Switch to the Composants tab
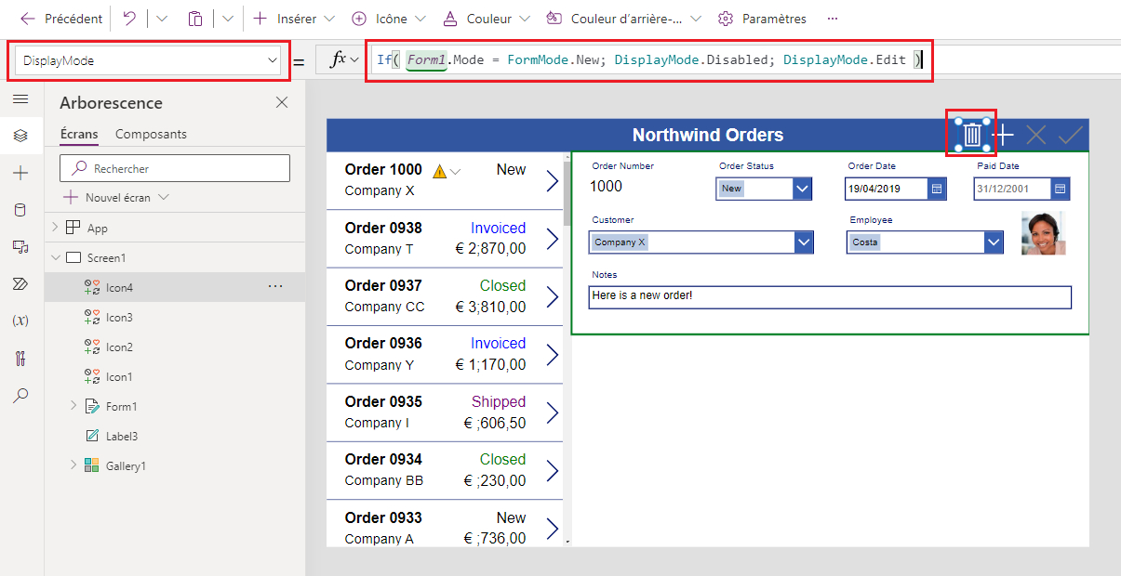This screenshot has height=576, width=1121. point(151,134)
